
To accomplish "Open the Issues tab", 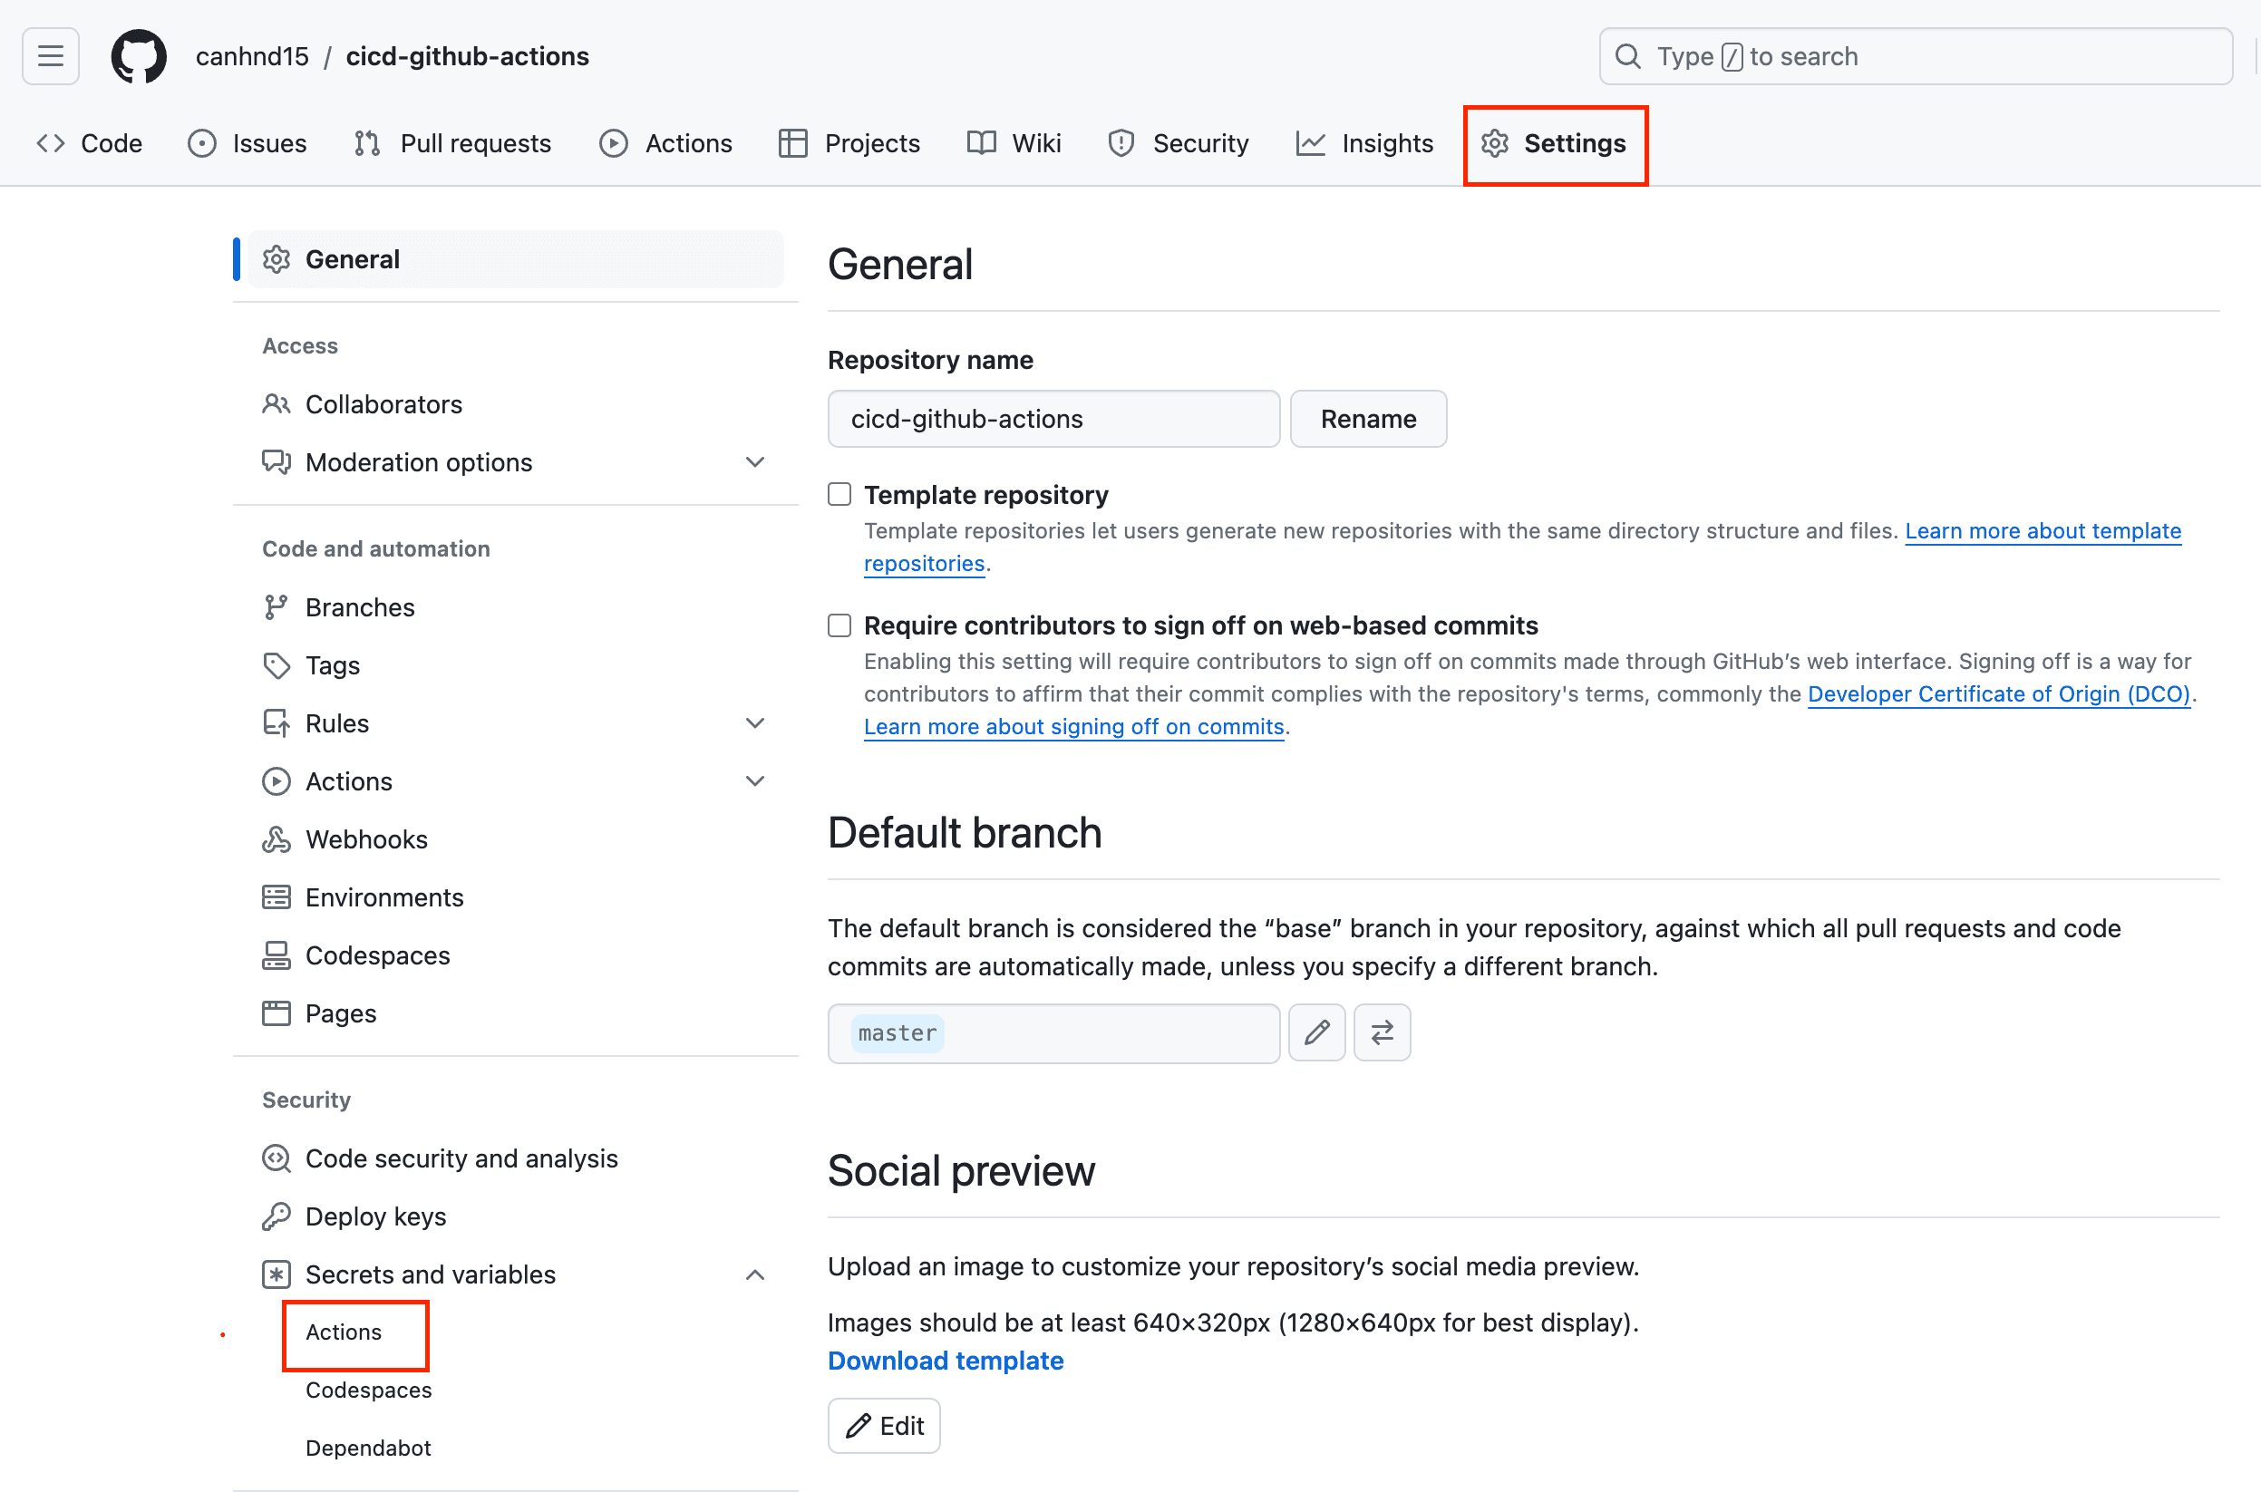I will pos(247,144).
